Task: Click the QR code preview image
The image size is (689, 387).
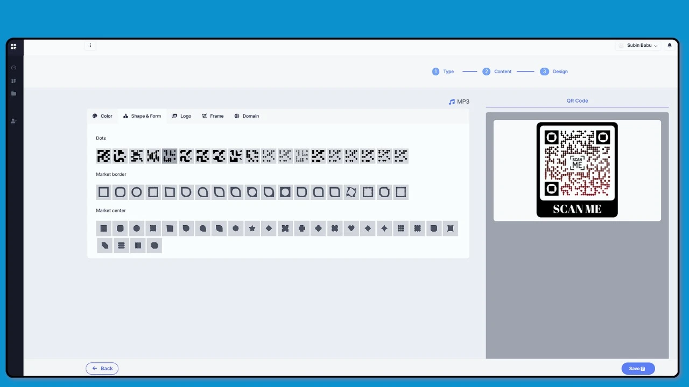Action: pyautogui.click(x=577, y=170)
